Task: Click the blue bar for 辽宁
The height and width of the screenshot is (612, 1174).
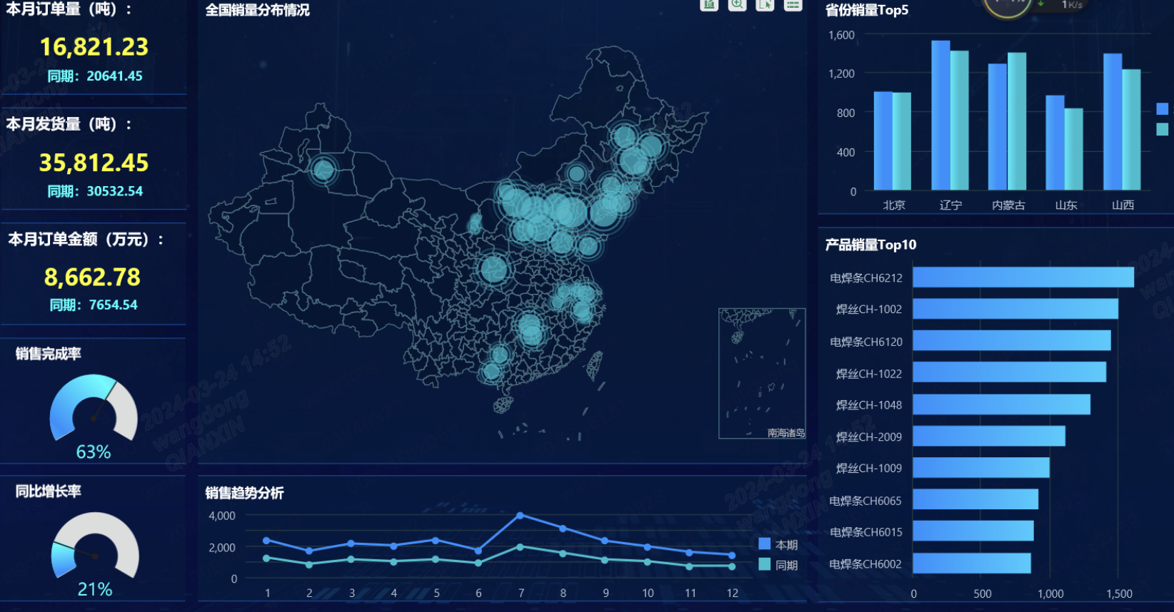Action: tap(940, 115)
